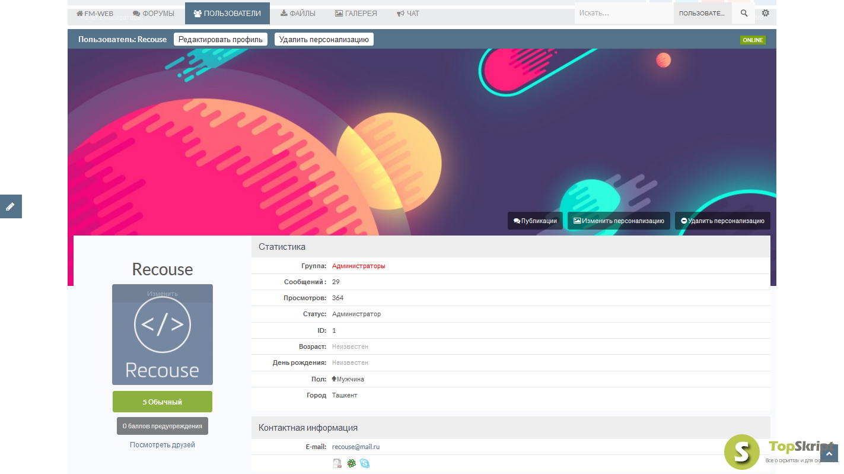844x474 pixels.
Task: Open the ПОЛЬЗОВАТЕ... search scope dropdown
Action: (x=702, y=13)
